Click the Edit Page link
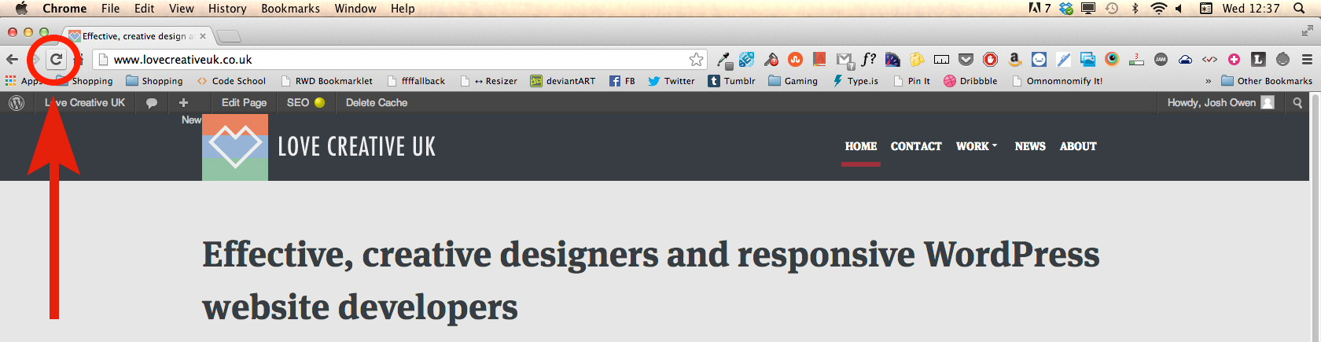The image size is (1321, 342). [244, 103]
